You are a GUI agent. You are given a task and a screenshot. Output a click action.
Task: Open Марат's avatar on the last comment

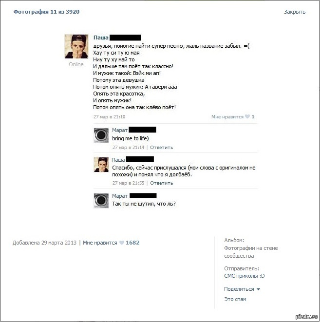click(x=101, y=201)
